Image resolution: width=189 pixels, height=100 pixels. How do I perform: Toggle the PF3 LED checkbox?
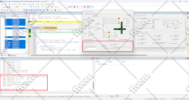click(x=178, y=24)
